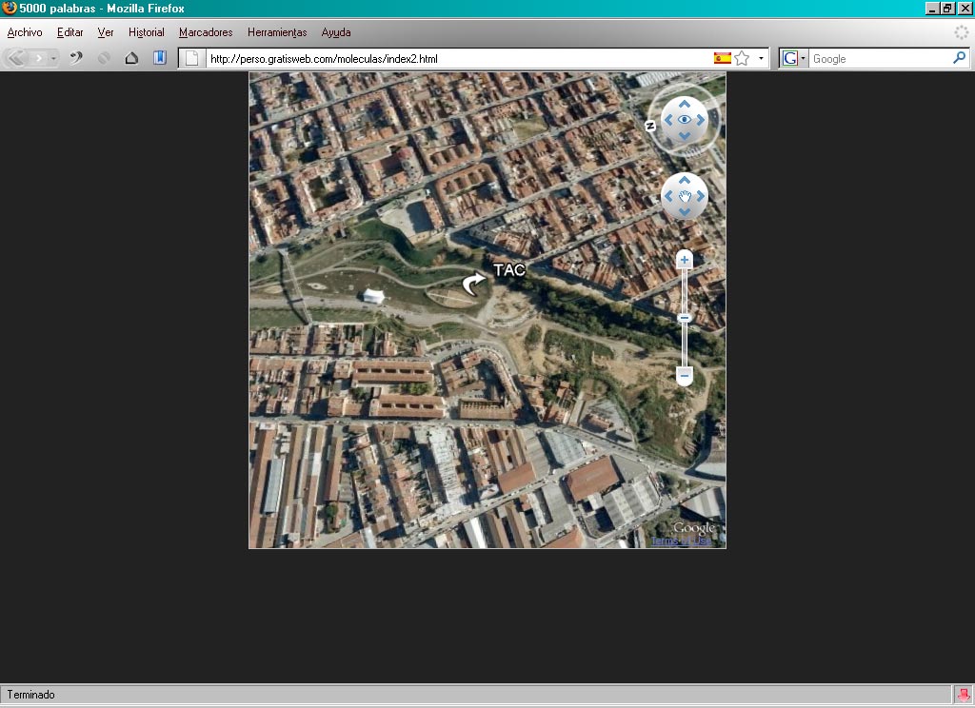Click the North 'N' compass marker

click(650, 126)
